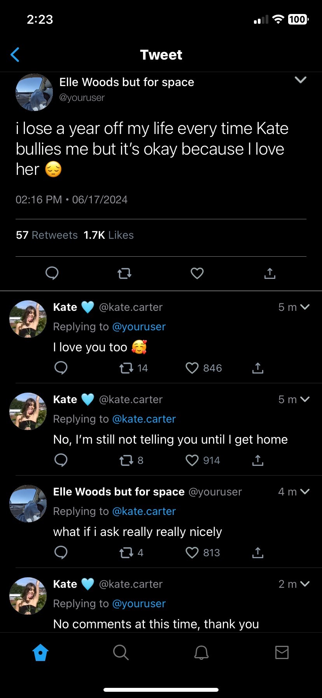View the 1.7K Likes list
Viewport: 322px width, 698px height.
pyautogui.click(x=108, y=235)
